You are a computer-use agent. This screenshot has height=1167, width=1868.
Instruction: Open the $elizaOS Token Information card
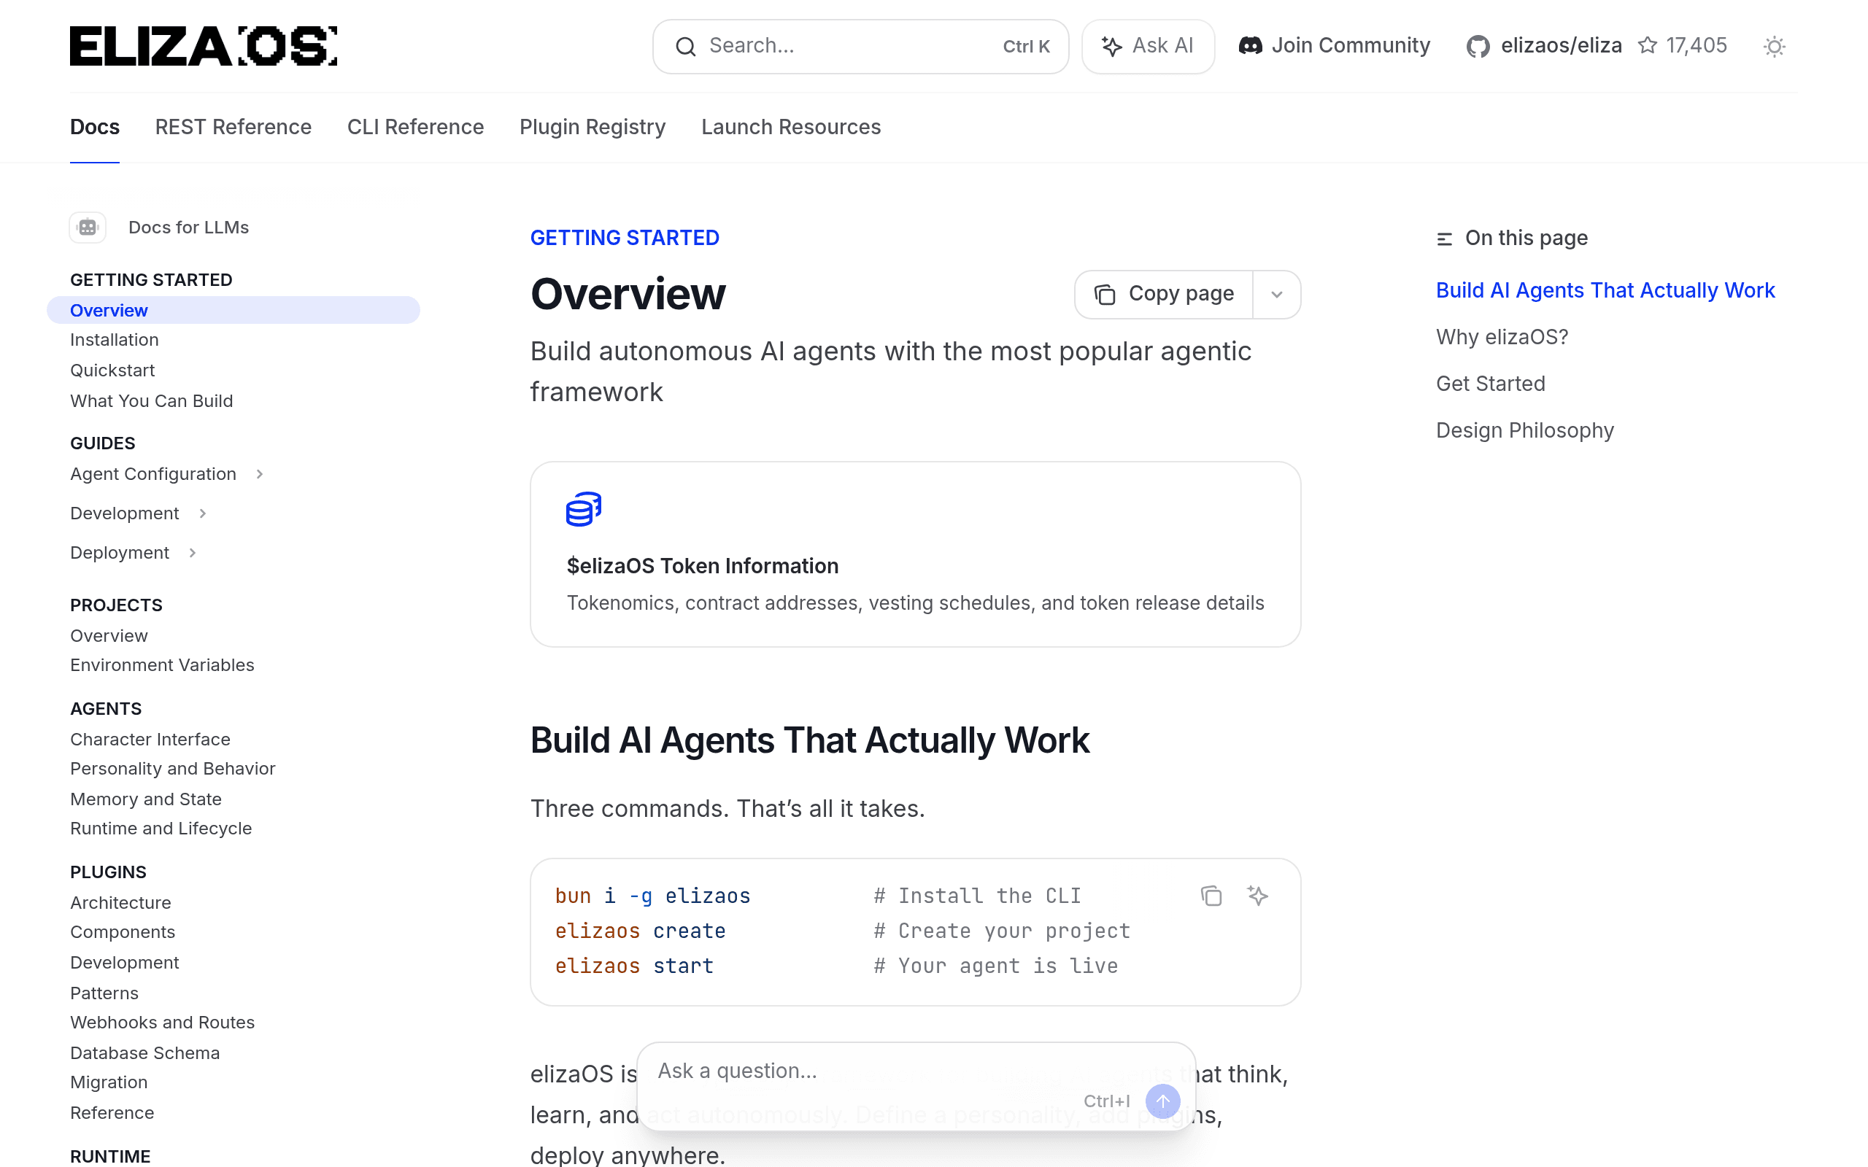pos(916,554)
